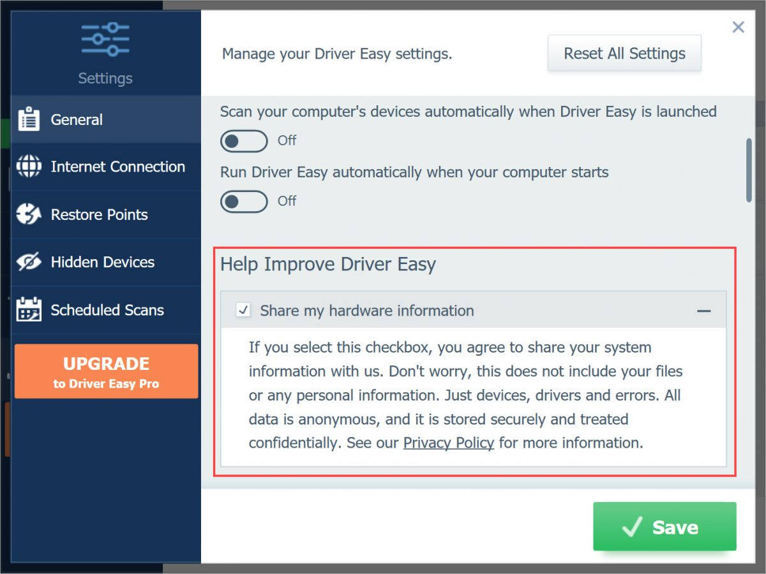Open the Privacy Policy link
This screenshot has width=766, height=574.
(x=449, y=443)
